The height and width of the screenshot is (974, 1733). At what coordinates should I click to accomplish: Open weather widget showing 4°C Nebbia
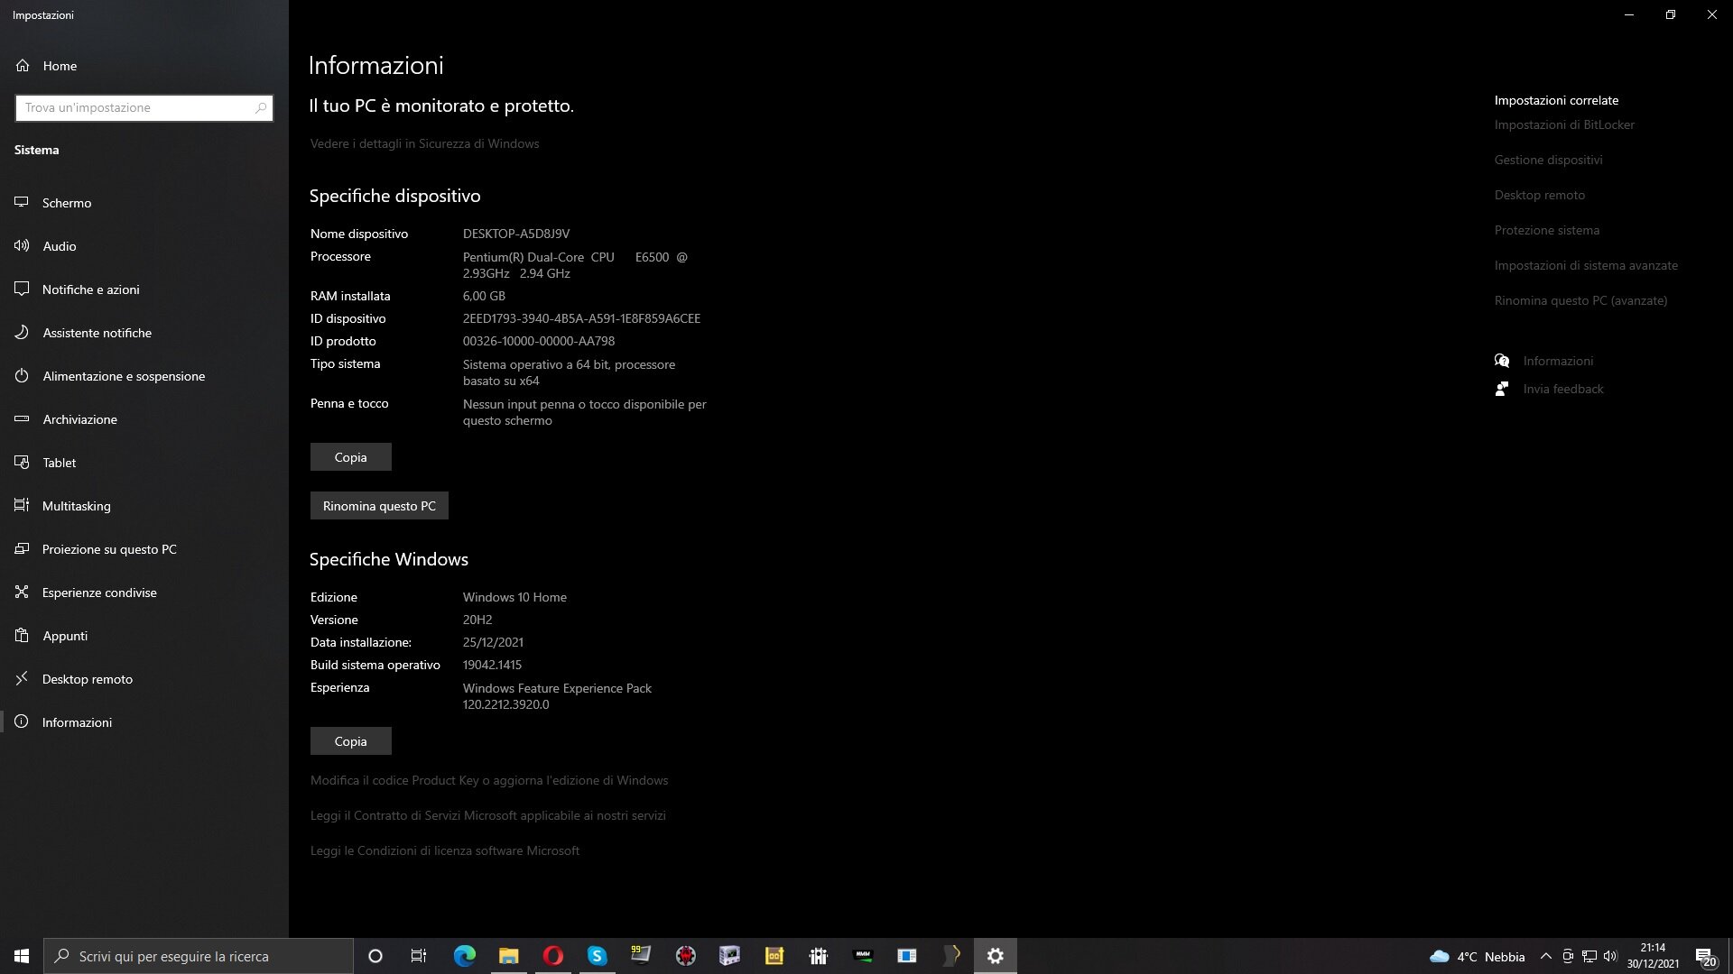1478,956
